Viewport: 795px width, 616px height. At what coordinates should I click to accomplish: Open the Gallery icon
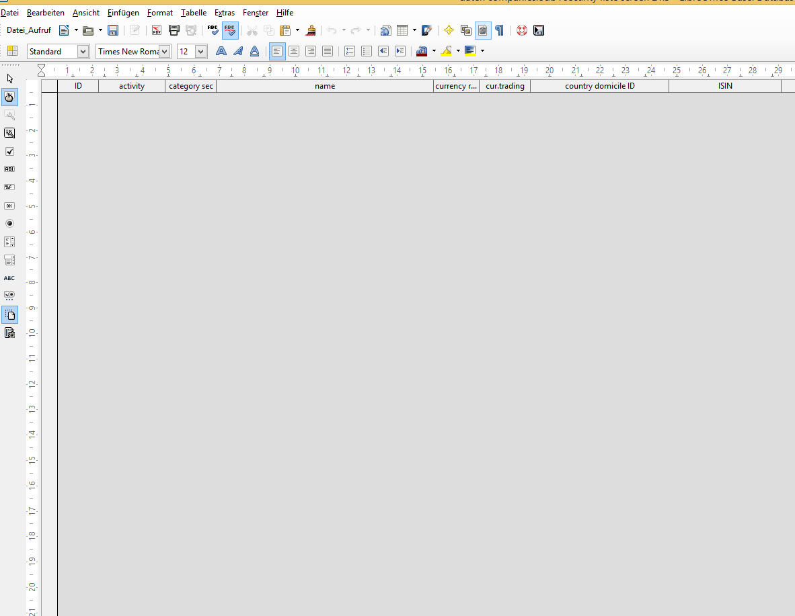(x=466, y=30)
